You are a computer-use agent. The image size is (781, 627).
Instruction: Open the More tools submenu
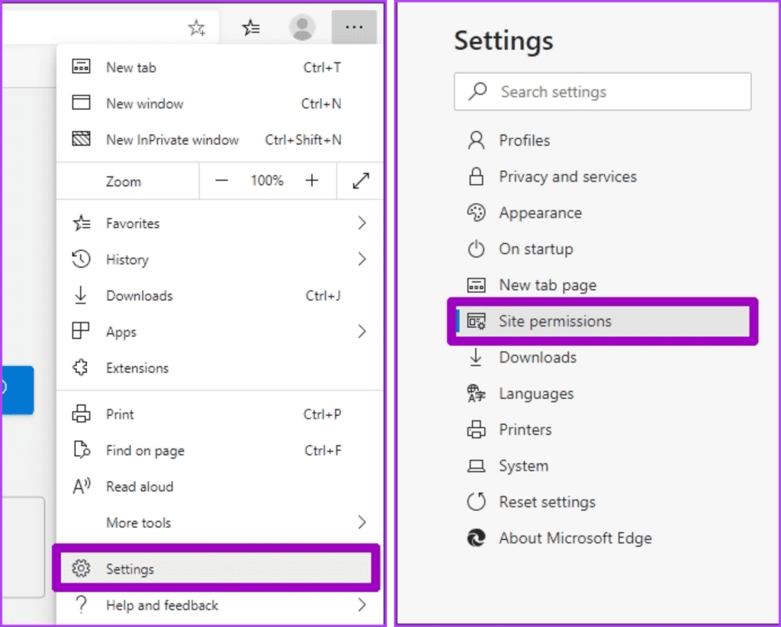(362, 522)
